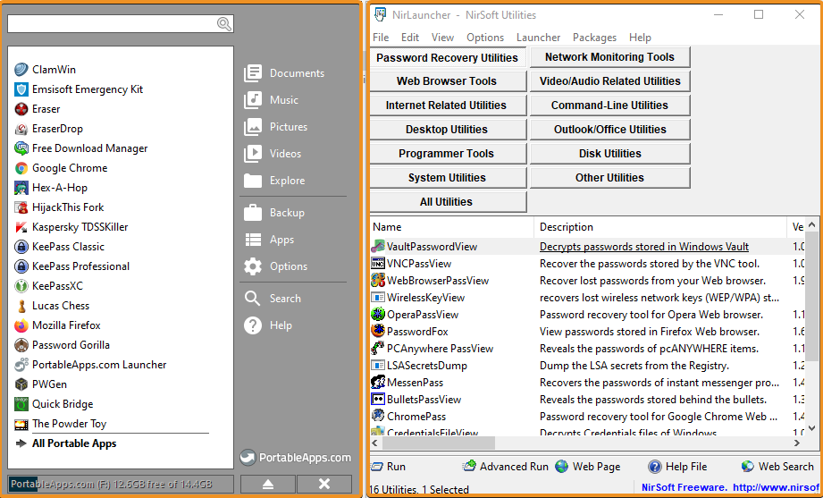Click Advanced Run
This screenshot has height=498, width=823.
506,467
